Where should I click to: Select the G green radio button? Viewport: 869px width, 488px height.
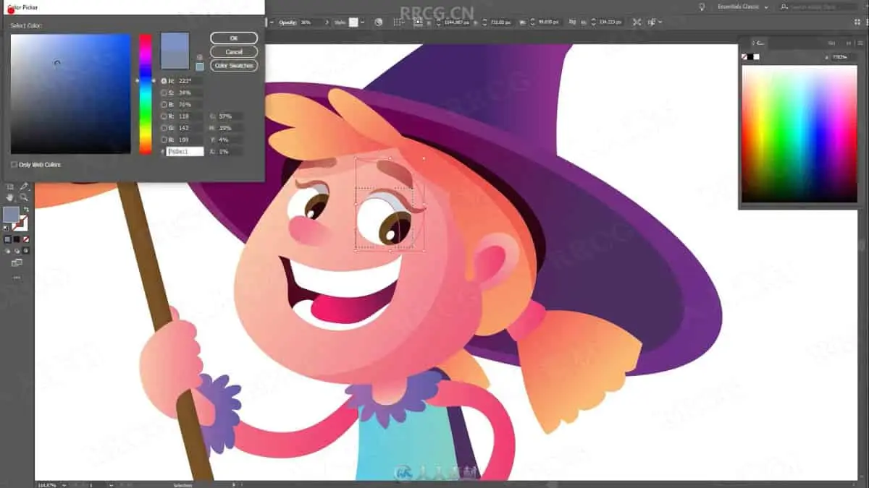164,127
